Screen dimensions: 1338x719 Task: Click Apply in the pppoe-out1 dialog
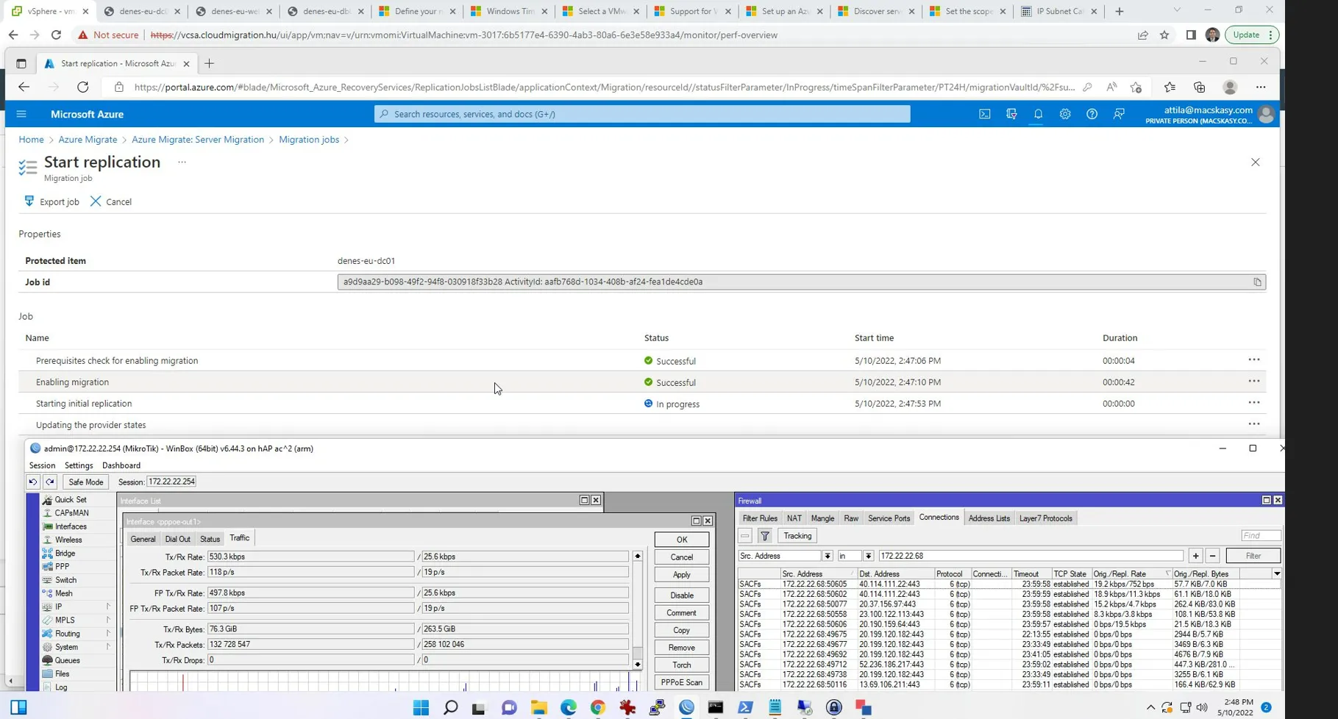coord(682,575)
